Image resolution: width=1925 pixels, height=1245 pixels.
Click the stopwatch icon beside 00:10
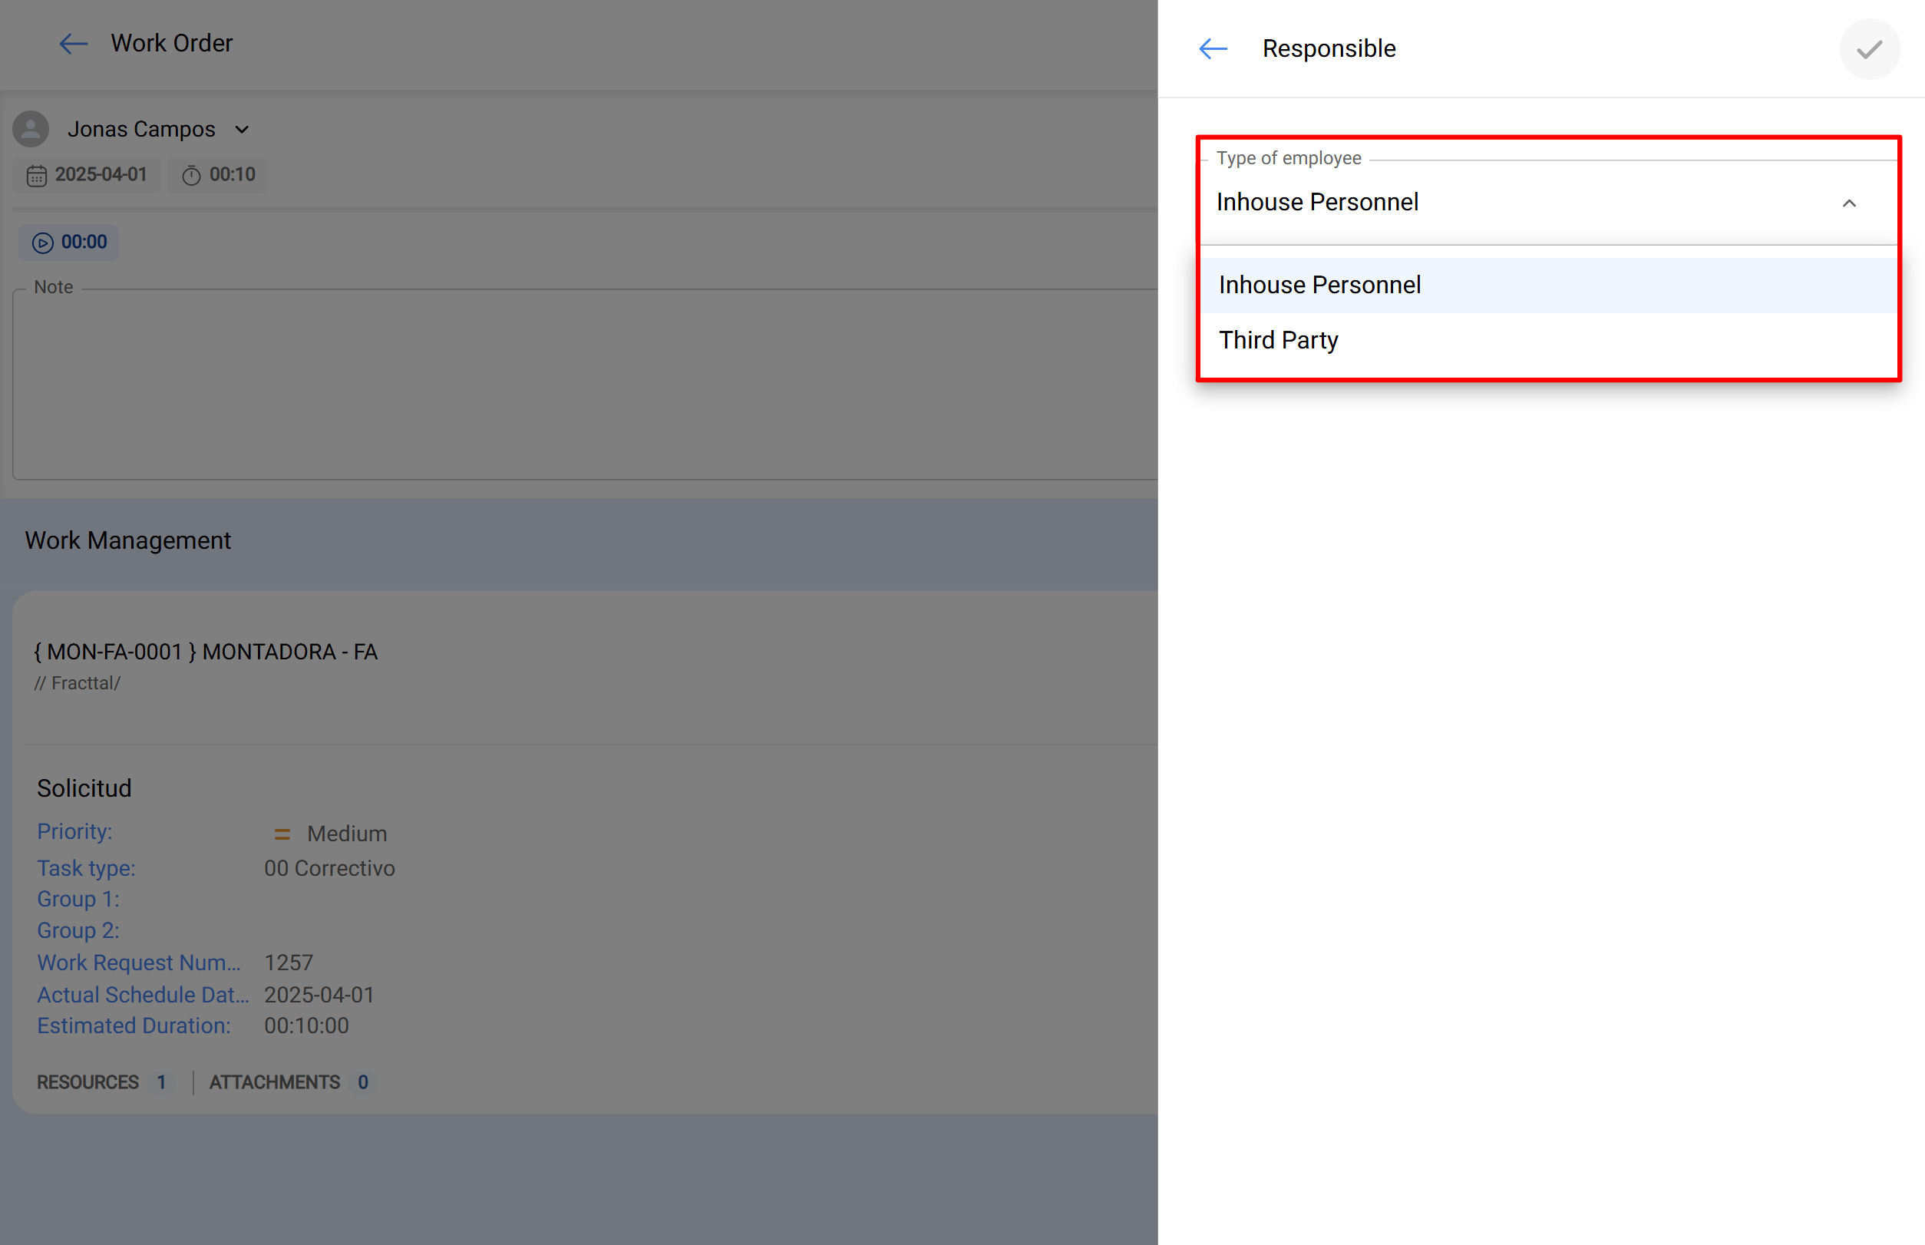[x=191, y=176]
